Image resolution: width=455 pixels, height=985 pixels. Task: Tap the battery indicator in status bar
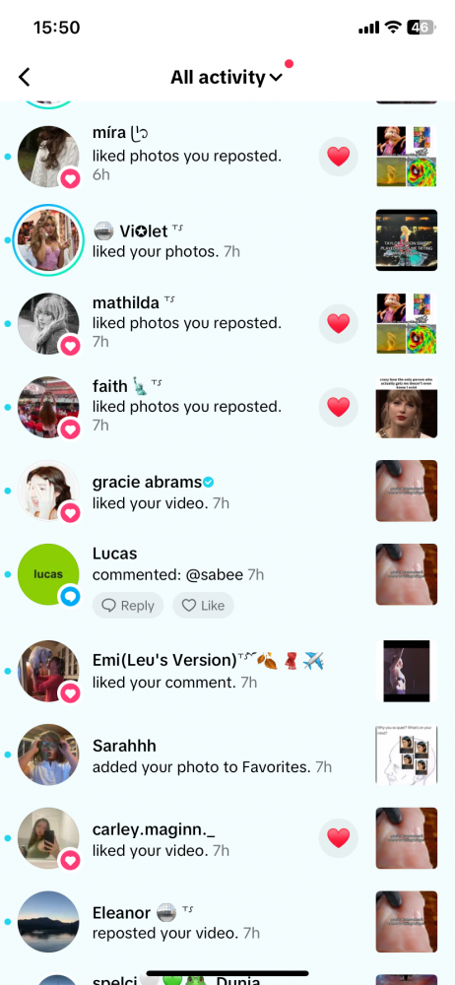click(420, 27)
